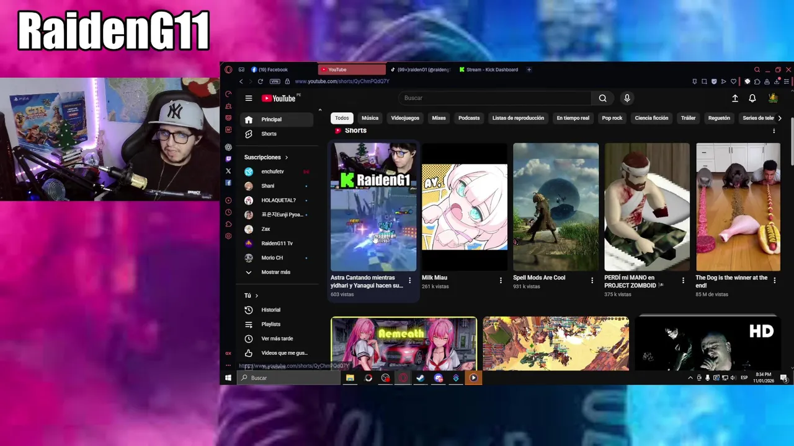
Task: Select the Podcasts filter chip
Action: 469,118
